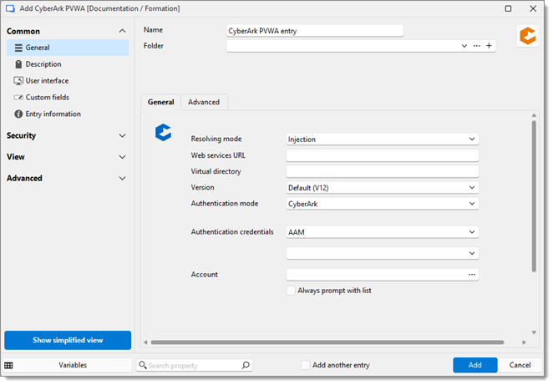Click the plus icon to add a folder
The height and width of the screenshot is (385, 553).
(489, 45)
